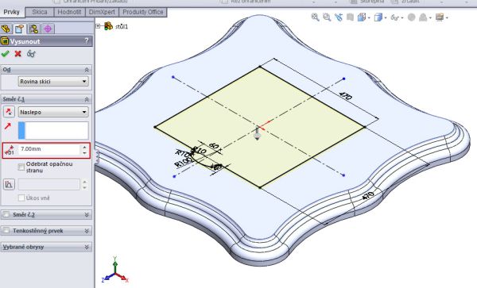This screenshot has width=477, height=288.
Task: Click the extrusion depth drag handle arrow
Action: (258, 133)
